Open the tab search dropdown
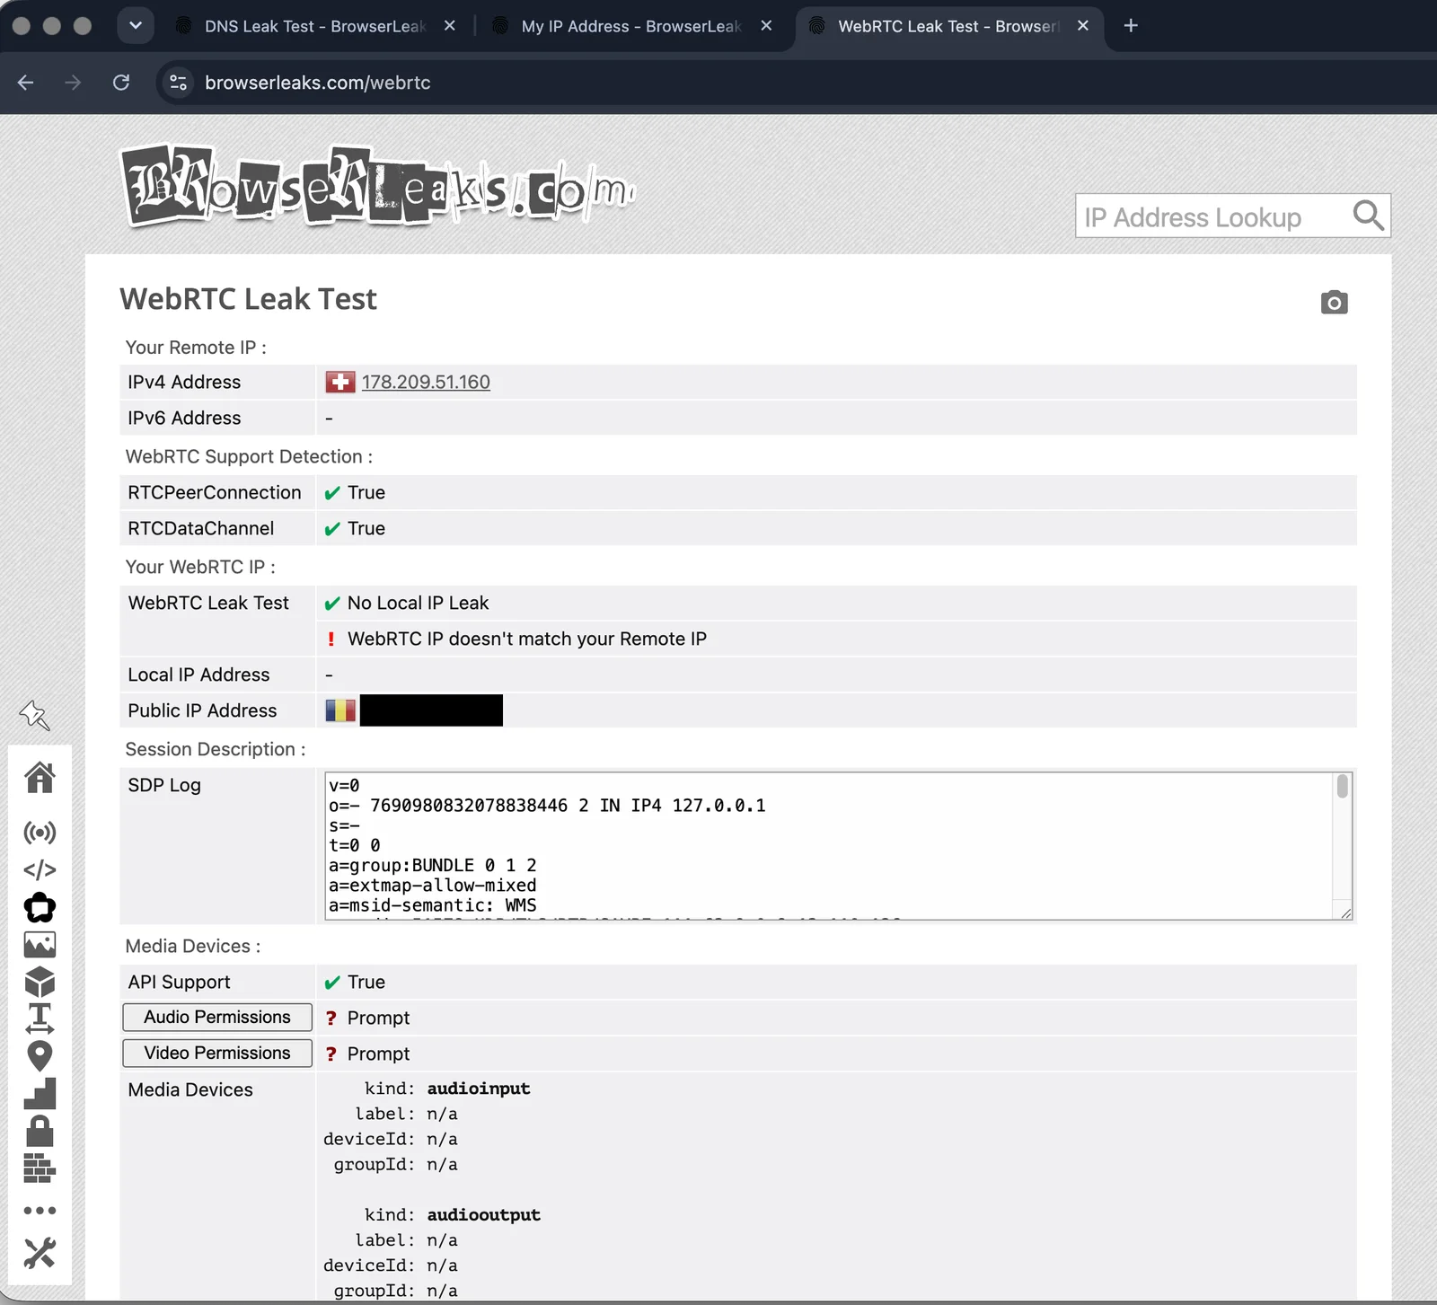Screen dimensions: 1437x1305 coord(136,26)
